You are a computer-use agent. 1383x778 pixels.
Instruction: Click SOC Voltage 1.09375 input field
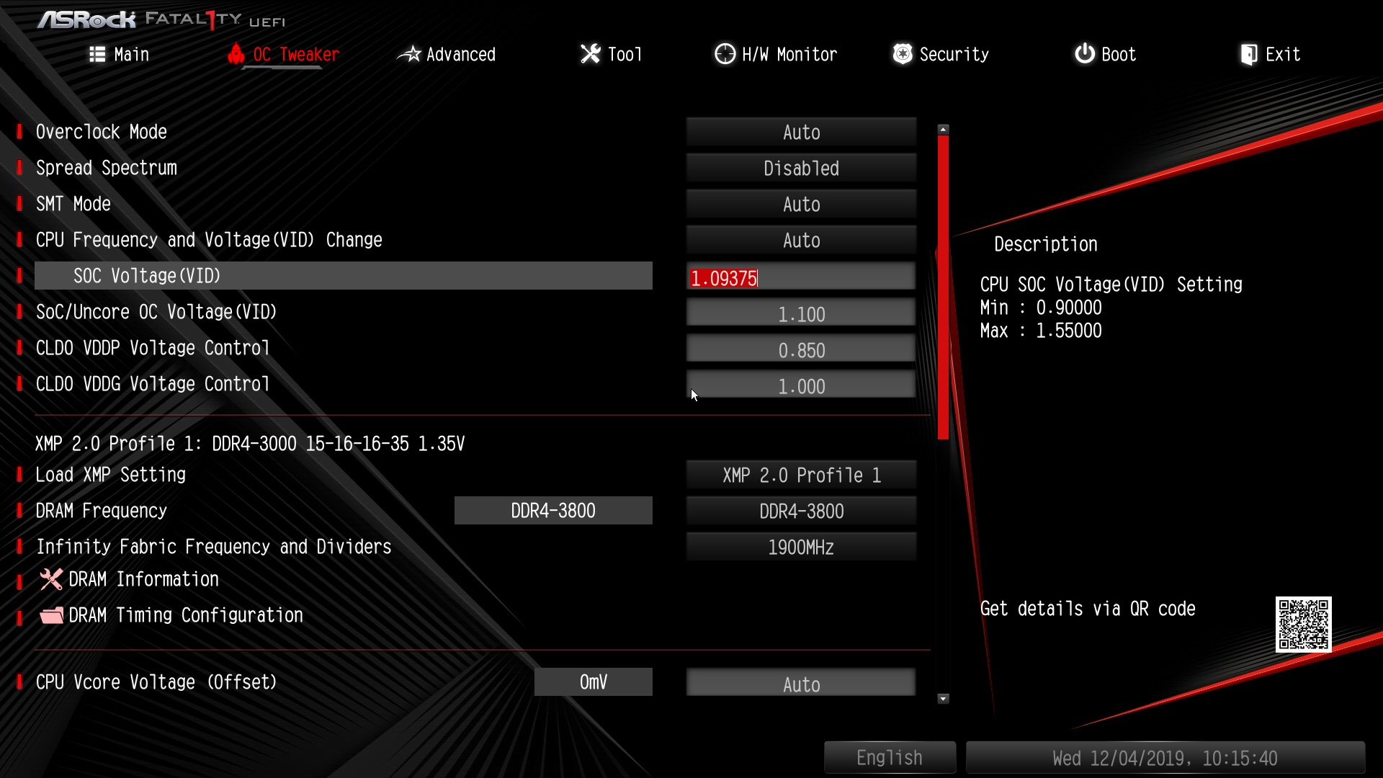click(801, 277)
